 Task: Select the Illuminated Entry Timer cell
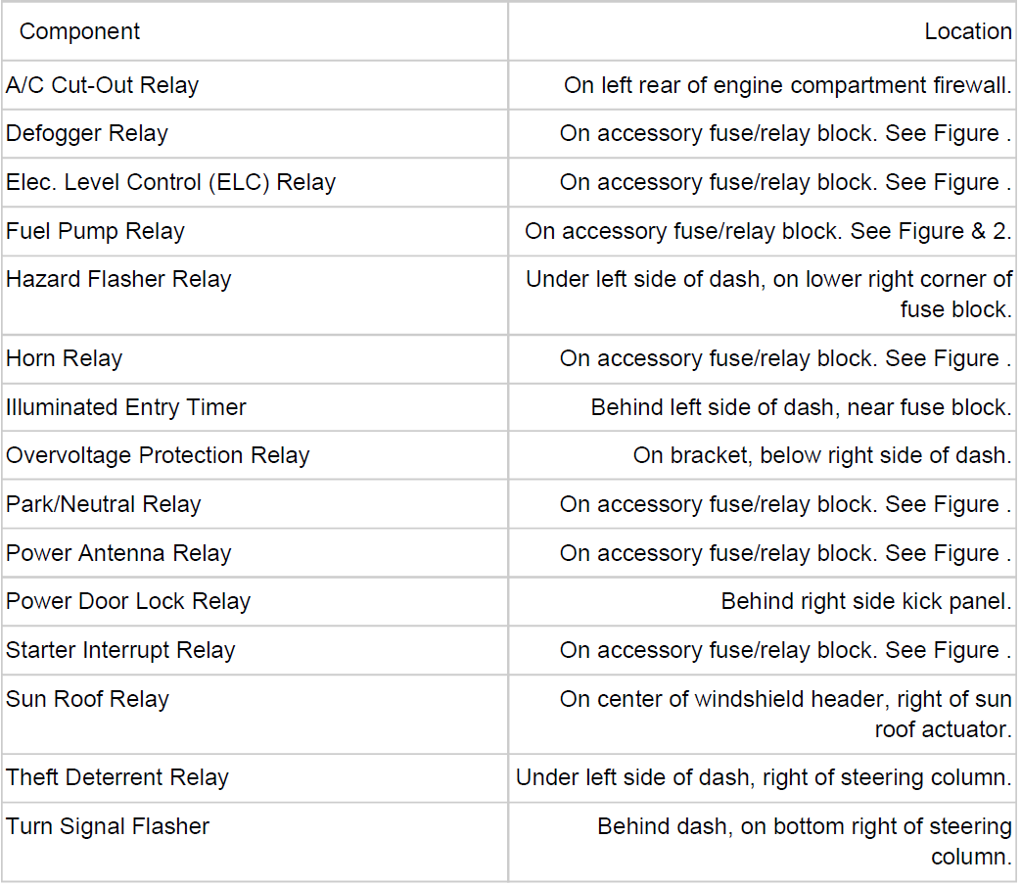pos(126,407)
